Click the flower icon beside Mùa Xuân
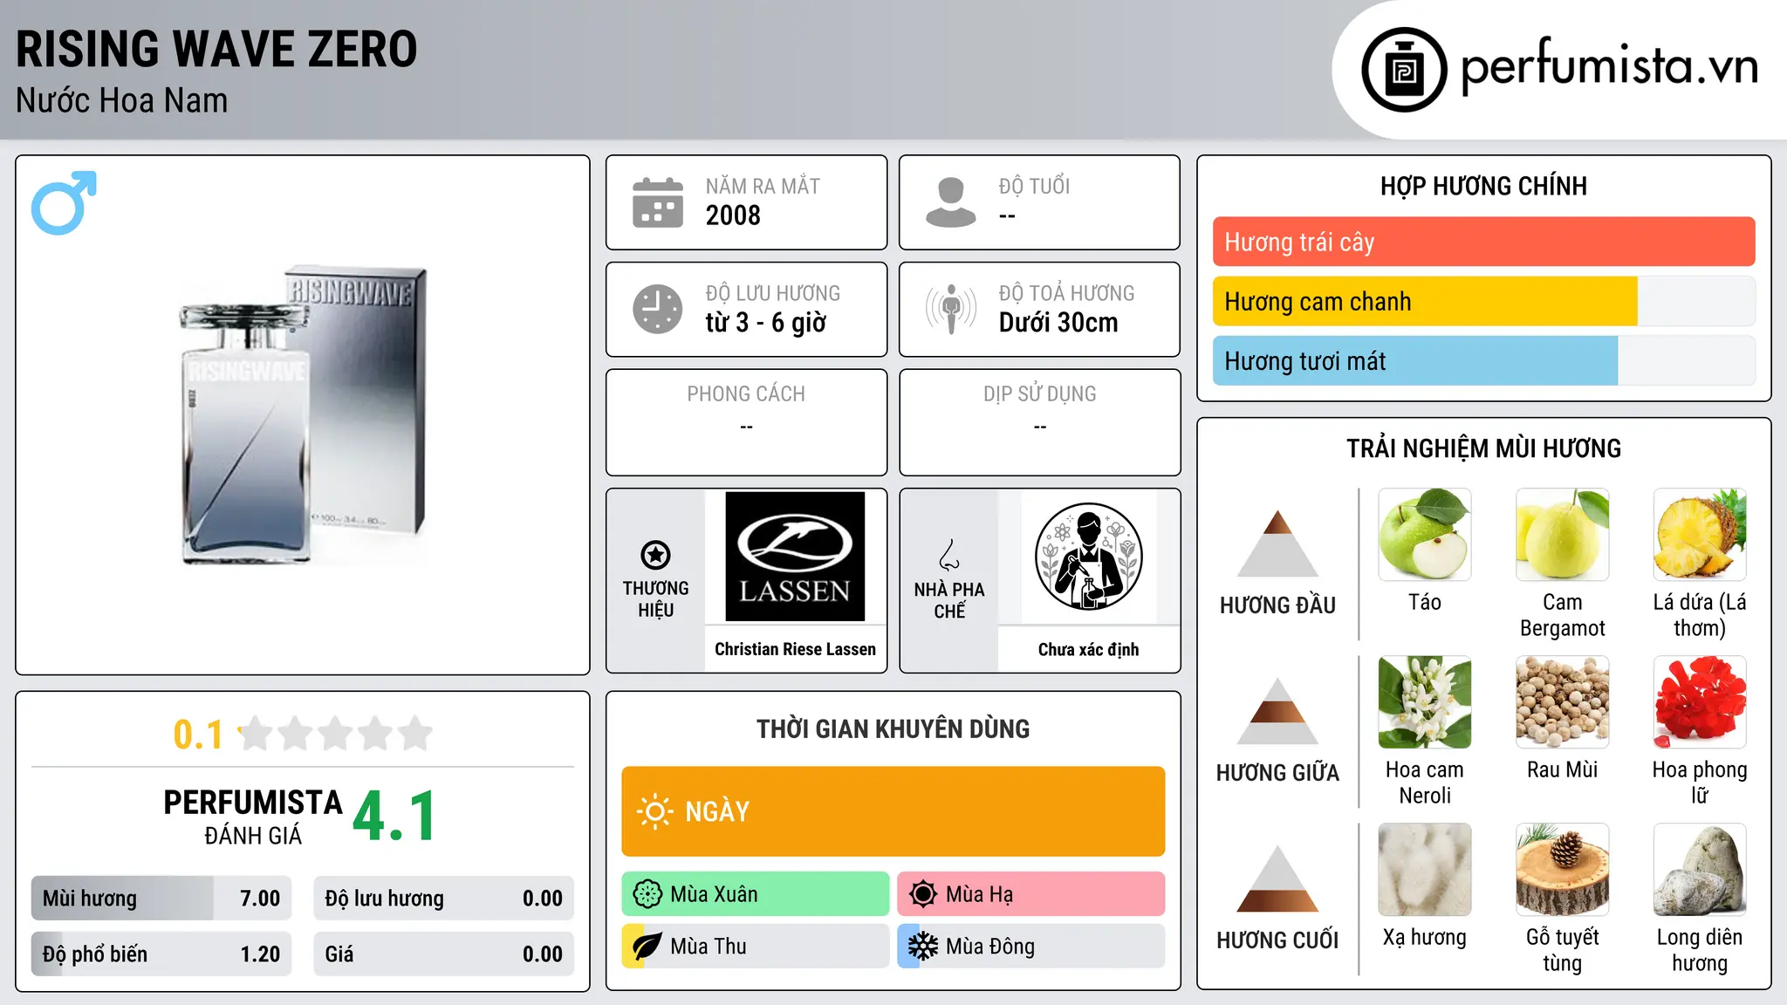The height and width of the screenshot is (1005, 1787). point(647,894)
